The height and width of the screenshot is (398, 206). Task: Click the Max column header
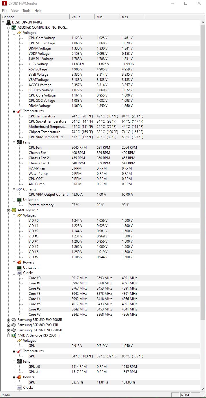pos(132,17)
